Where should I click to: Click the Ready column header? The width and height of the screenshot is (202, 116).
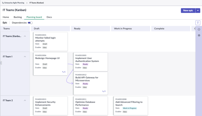pyautogui.click(x=91, y=28)
